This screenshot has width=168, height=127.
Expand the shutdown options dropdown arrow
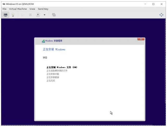[44, 15]
